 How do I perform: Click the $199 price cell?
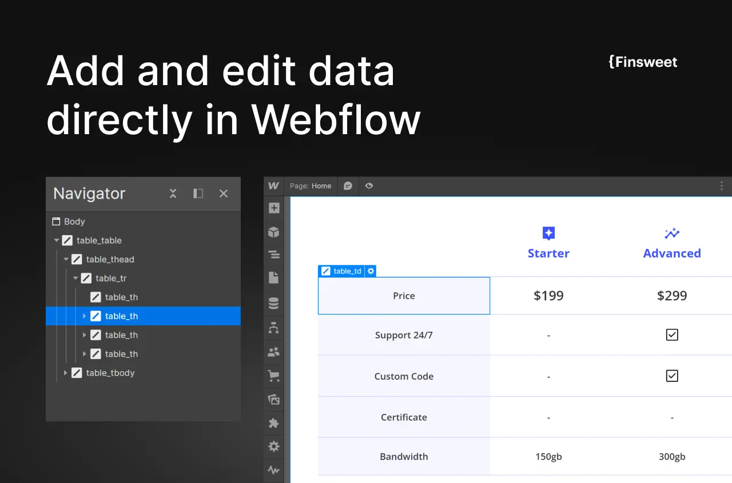click(548, 296)
